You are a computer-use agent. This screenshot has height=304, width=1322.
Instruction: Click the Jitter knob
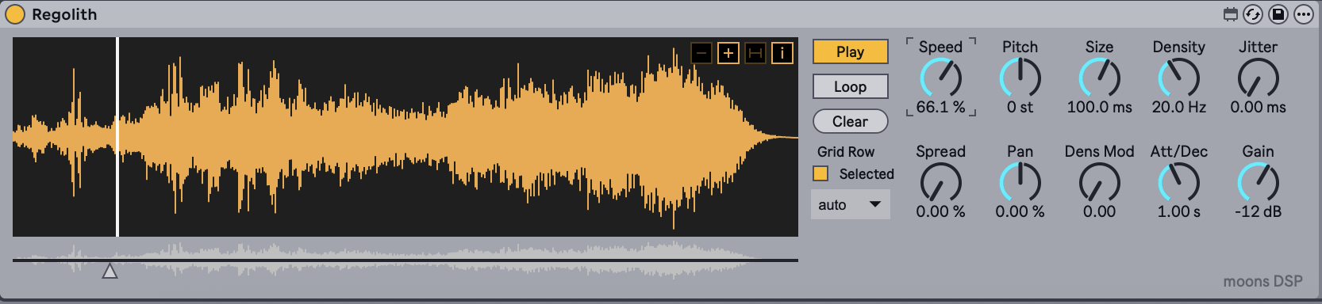click(1258, 78)
